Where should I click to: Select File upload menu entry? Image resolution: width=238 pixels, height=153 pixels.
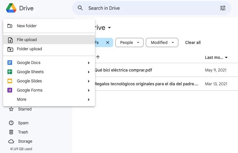coord(49,40)
